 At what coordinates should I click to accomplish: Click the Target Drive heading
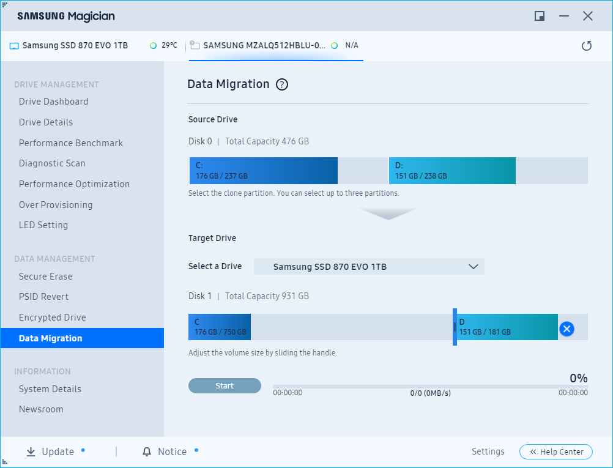point(212,239)
